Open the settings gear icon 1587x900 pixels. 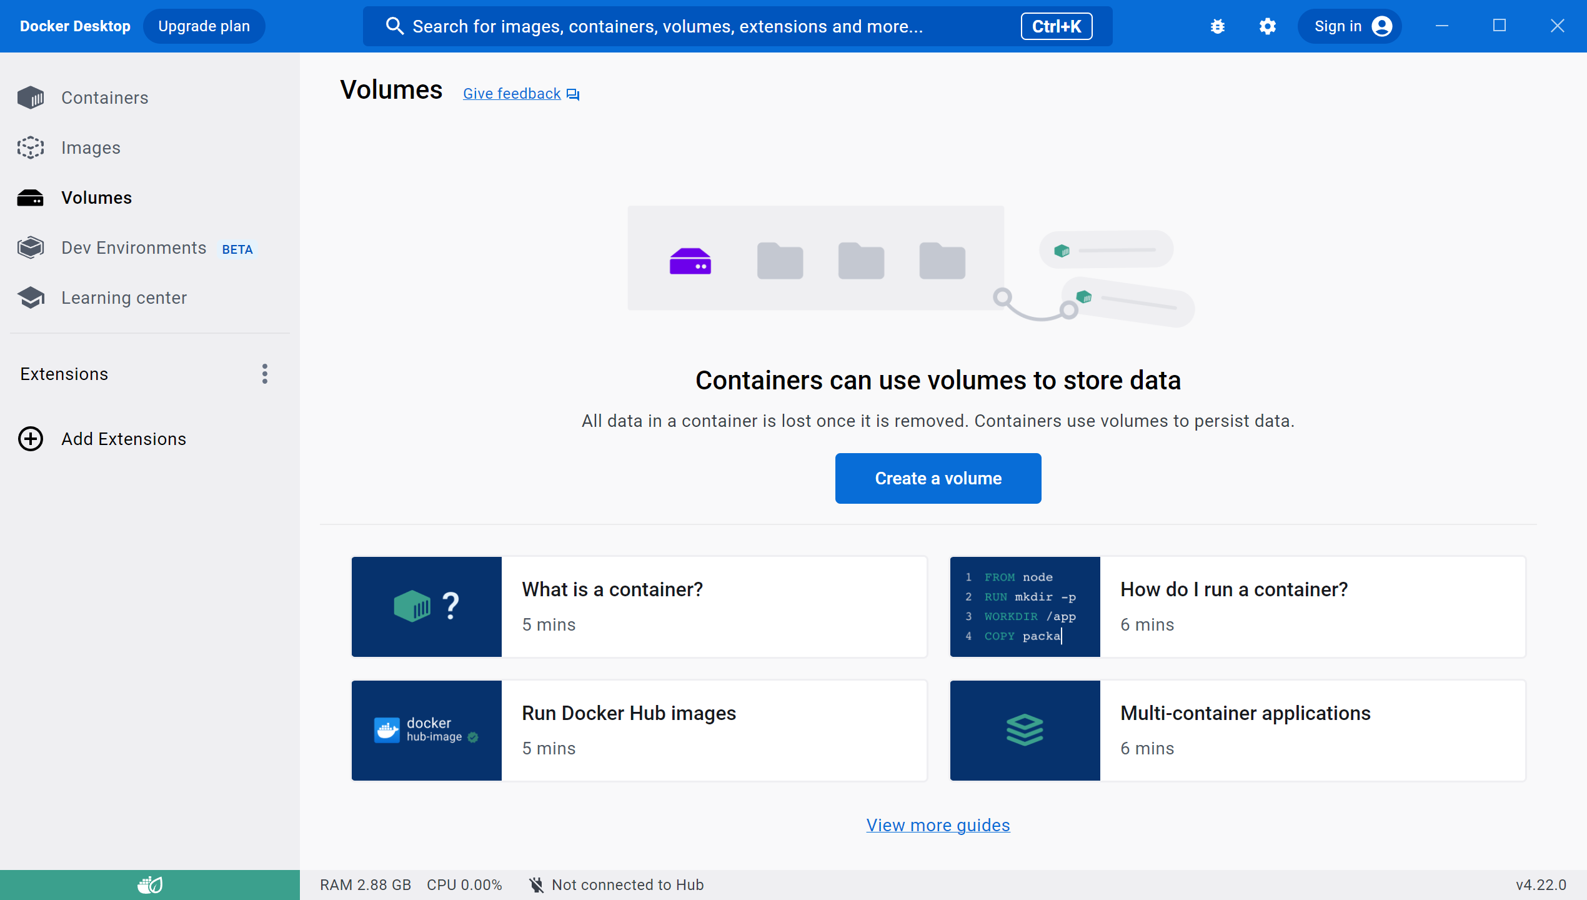click(1267, 26)
